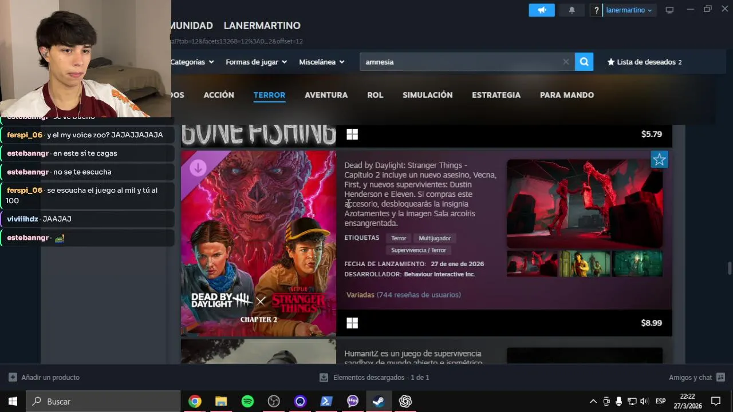733x412 pixels.
Task: Open LANERMARTINO profile menu
Action: [x=262, y=26]
